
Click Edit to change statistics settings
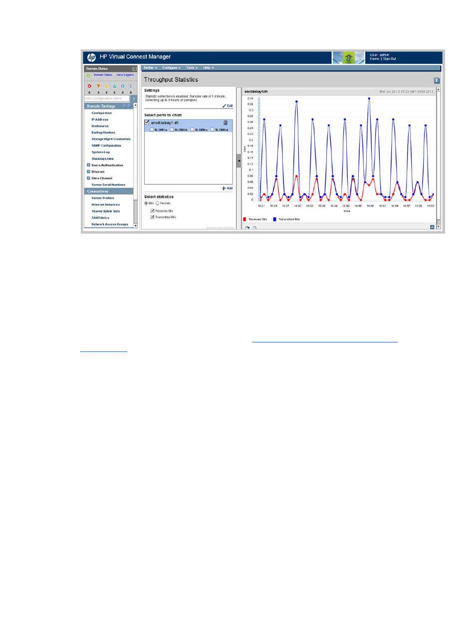click(x=228, y=106)
